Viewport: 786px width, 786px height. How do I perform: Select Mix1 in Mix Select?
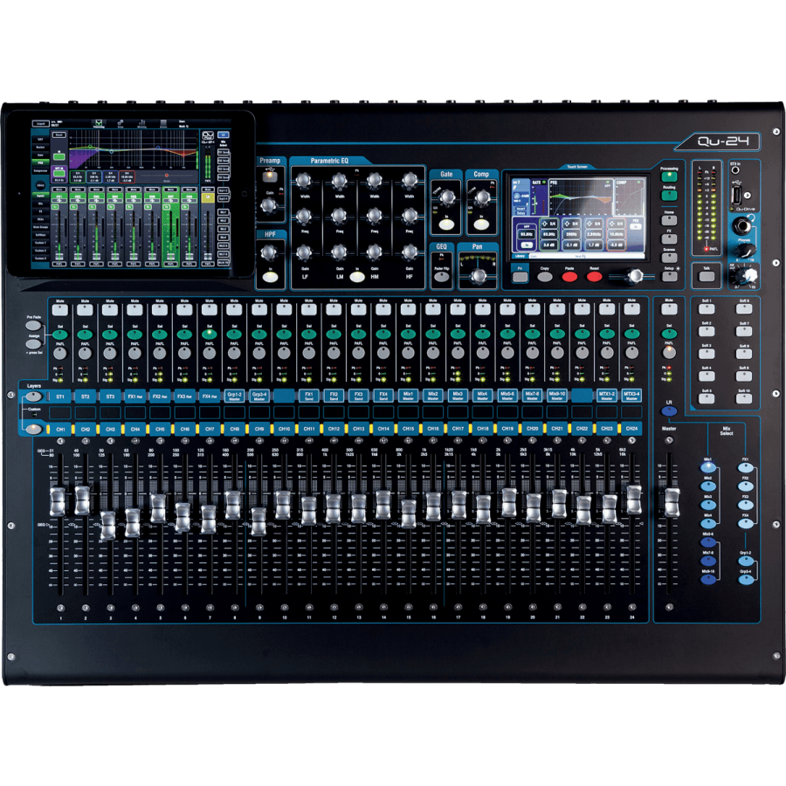pyautogui.click(x=707, y=467)
